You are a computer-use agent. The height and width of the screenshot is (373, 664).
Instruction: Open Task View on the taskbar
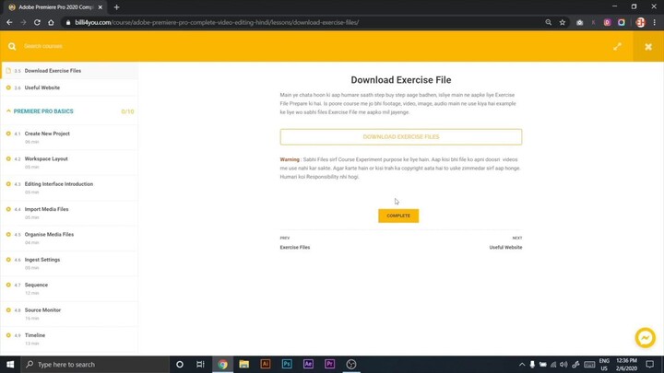tap(200, 364)
